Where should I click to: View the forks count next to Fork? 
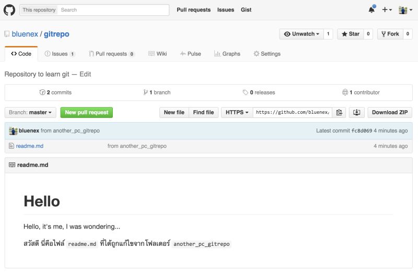(x=408, y=34)
